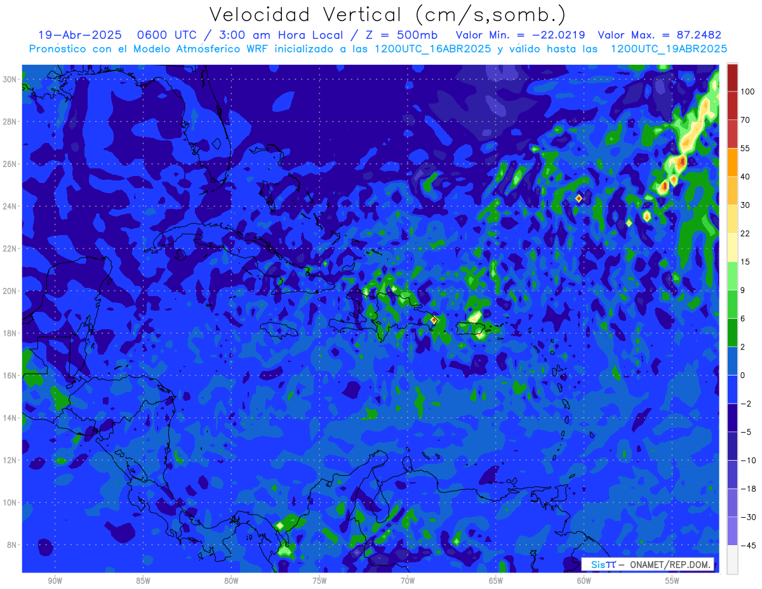Click the colorbar value "-18"

[x=747, y=489]
